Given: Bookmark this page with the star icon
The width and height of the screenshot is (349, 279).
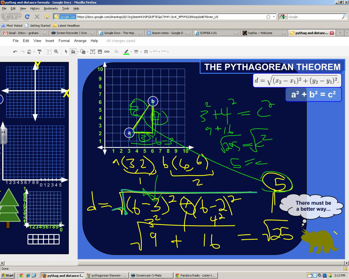Looking at the screenshot, I should point(268,17).
